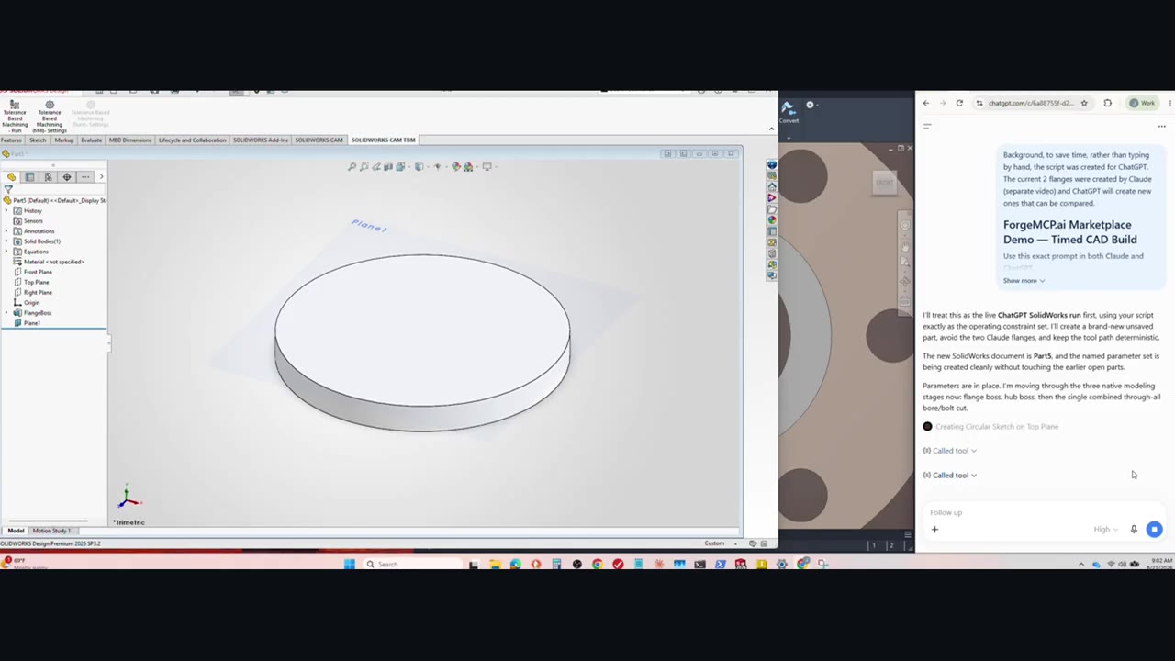Click the feature tree filter icon
The image size is (1175, 661).
tap(8, 189)
